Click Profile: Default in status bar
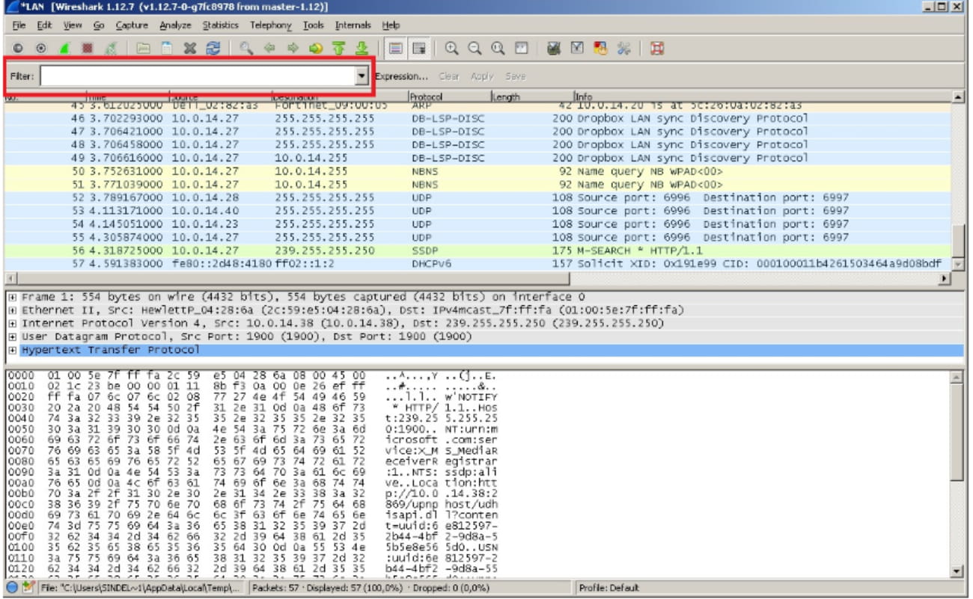973x599 pixels. tap(609, 588)
